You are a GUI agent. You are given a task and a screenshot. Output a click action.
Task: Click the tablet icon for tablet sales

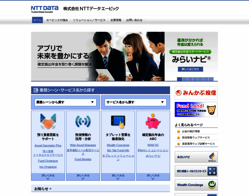click(x=118, y=122)
